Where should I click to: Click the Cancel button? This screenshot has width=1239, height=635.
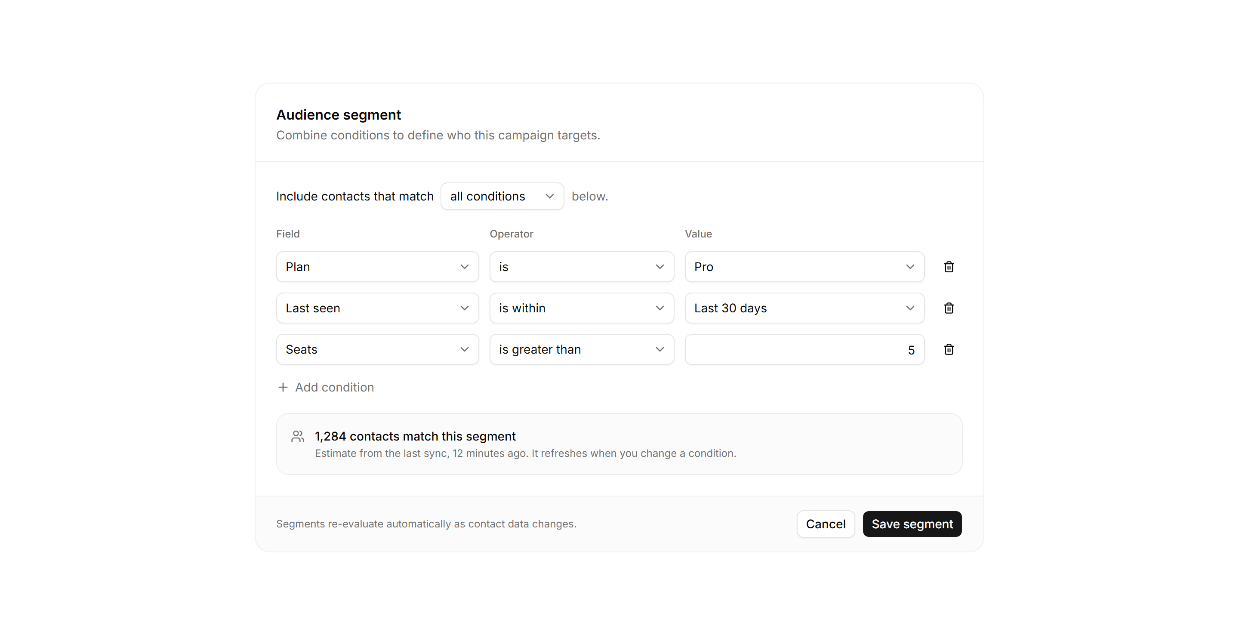point(826,524)
